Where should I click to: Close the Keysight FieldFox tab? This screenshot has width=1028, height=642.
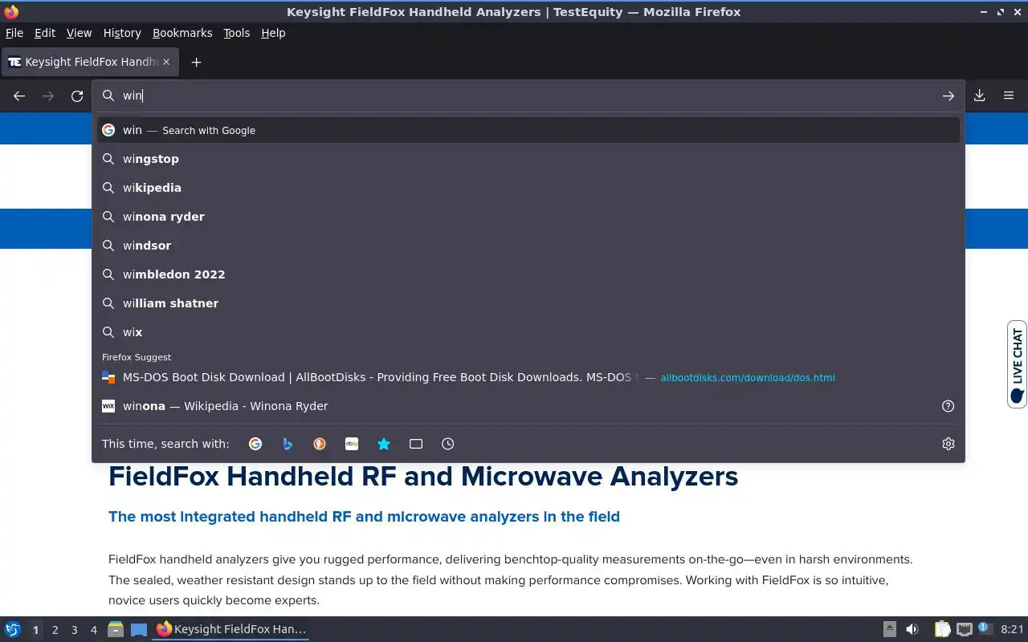click(x=166, y=62)
